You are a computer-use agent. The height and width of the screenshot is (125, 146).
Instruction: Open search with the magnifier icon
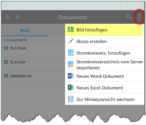click(129, 17)
